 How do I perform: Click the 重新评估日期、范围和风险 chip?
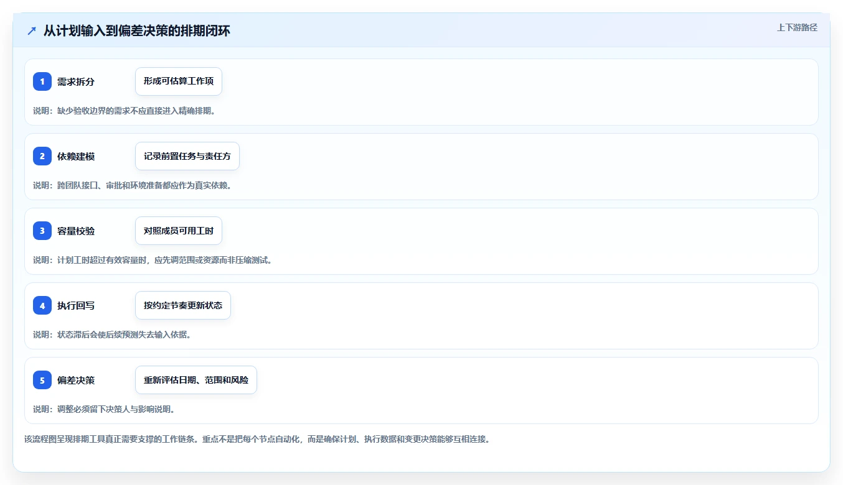click(x=196, y=380)
